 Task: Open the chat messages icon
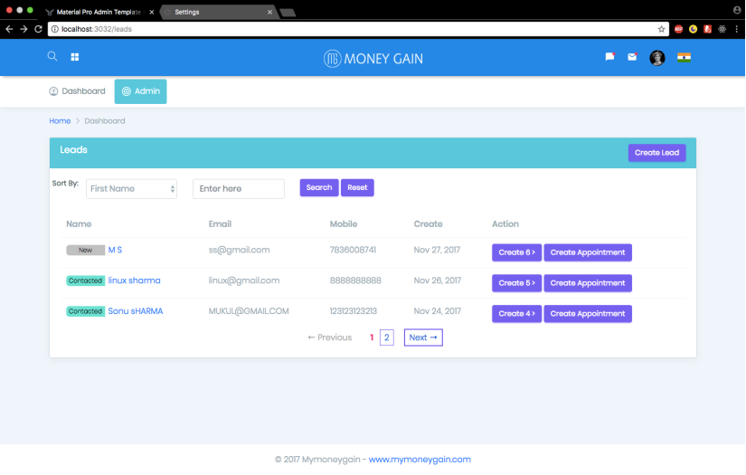point(609,57)
